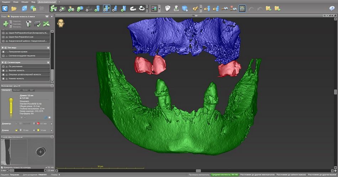Toggle the highlighted arch curve view icon
Image resolution: width=338 pixels, height=177 pixels.
pyautogui.click(x=242, y=9)
